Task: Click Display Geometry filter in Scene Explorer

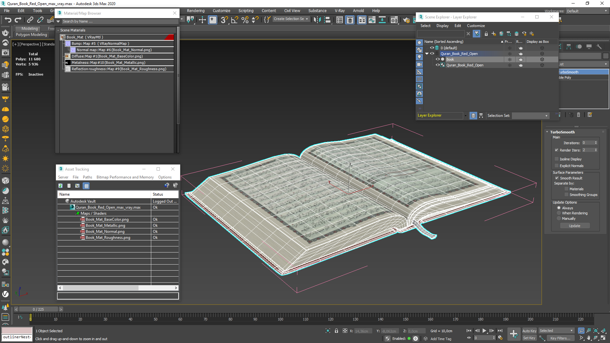Action: [x=419, y=43]
